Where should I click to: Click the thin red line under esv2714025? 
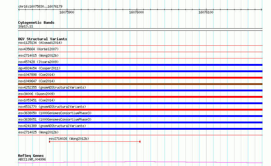[140, 135]
